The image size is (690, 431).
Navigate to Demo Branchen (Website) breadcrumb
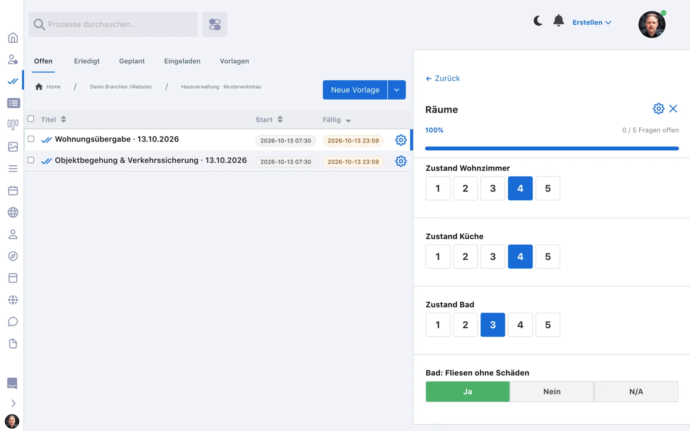click(121, 87)
